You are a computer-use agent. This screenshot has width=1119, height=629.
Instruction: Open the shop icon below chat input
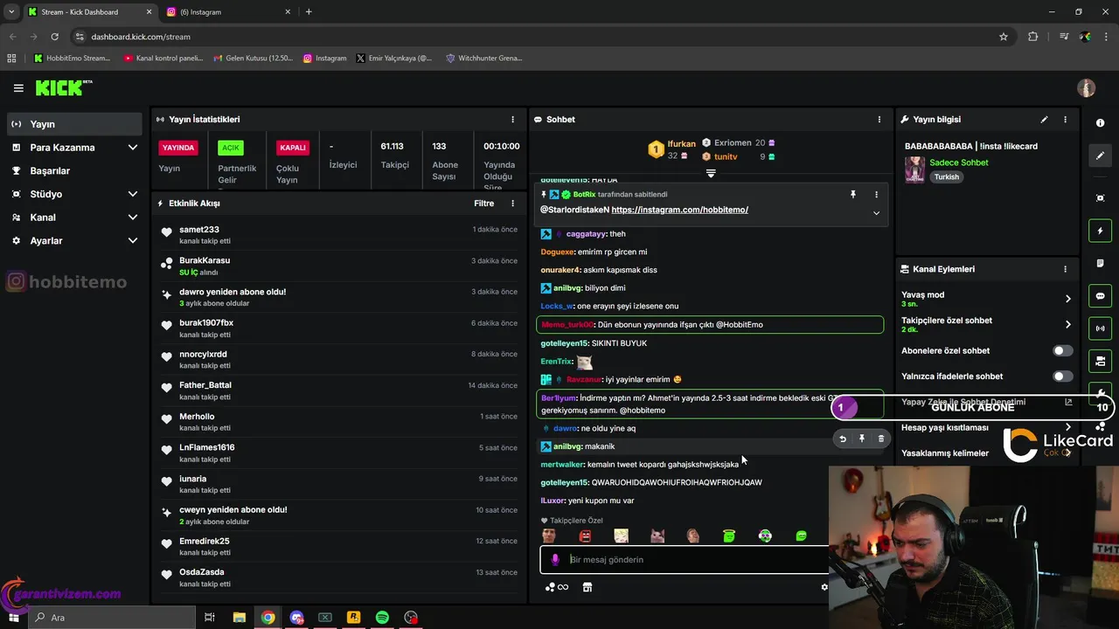pyautogui.click(x=587, y=587)
